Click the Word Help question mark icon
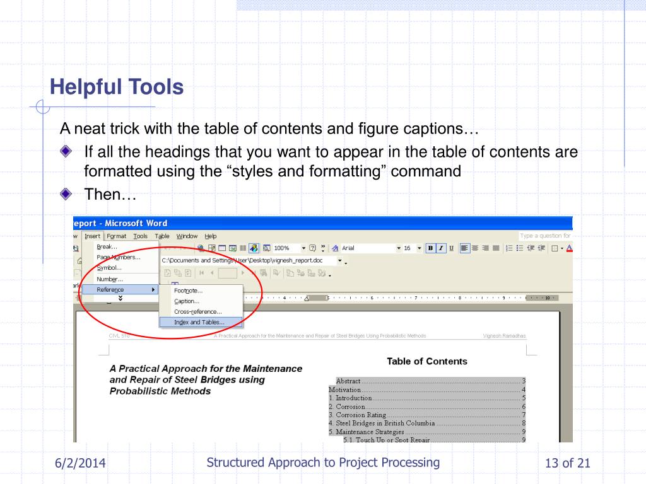The width and height of the screenshot is (646, 484). (313, 248)
